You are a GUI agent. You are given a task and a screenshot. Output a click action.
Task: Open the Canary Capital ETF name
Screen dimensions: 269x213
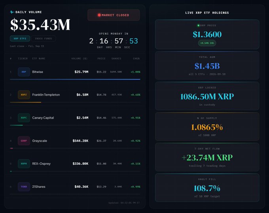[43, 118]
